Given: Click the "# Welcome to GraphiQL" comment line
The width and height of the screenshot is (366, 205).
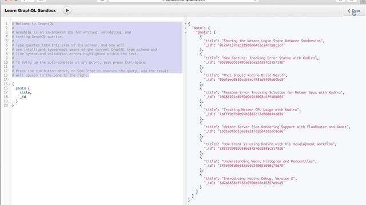Looking at the screenshot, I should [x=33, y=23].
